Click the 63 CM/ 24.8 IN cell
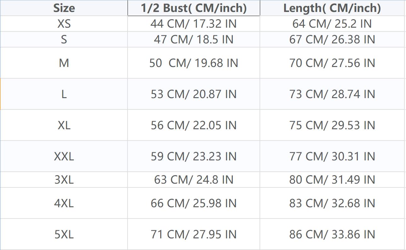Screen dimensions: 406x250 click(193, 180)
